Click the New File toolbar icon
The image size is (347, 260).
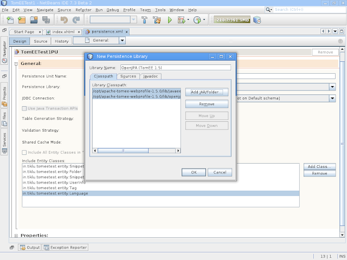[10, 20]
